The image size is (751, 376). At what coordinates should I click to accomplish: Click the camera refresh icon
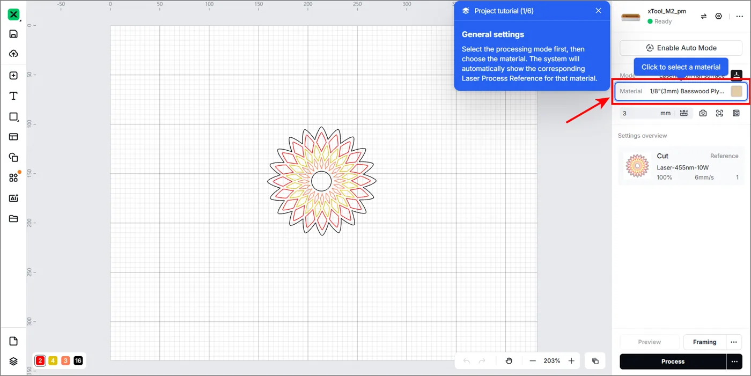point(703,113)
